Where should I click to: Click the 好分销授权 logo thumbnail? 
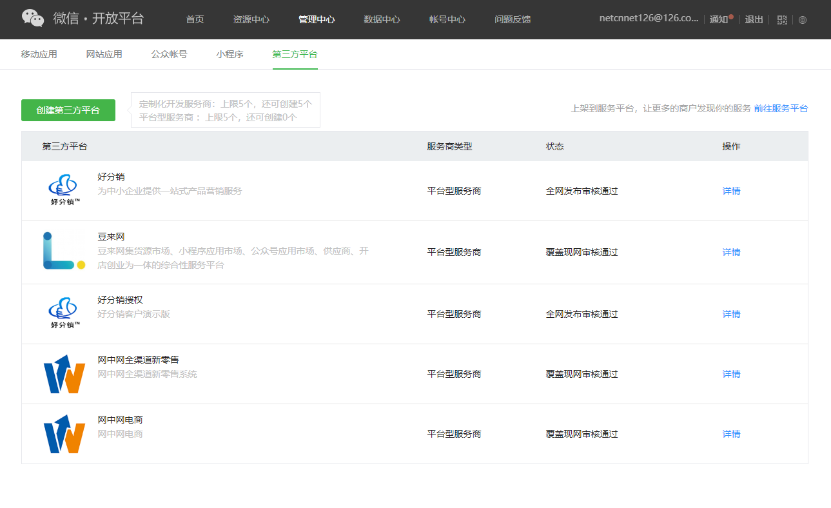click(64, 314)
